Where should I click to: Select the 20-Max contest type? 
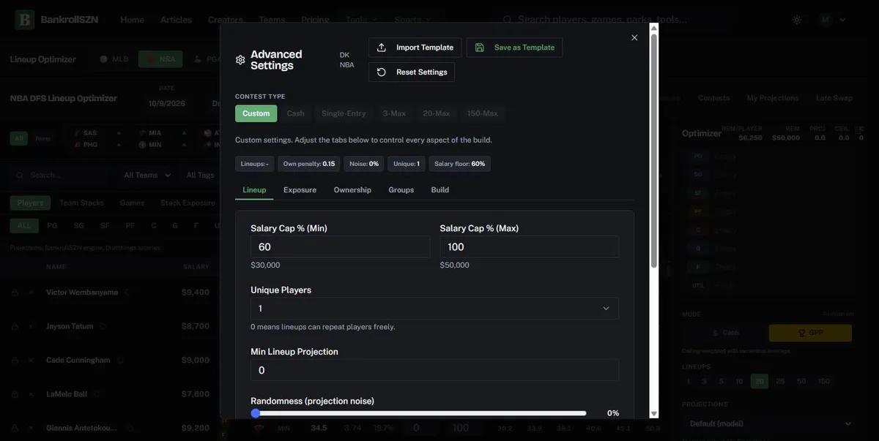(437, 113)
